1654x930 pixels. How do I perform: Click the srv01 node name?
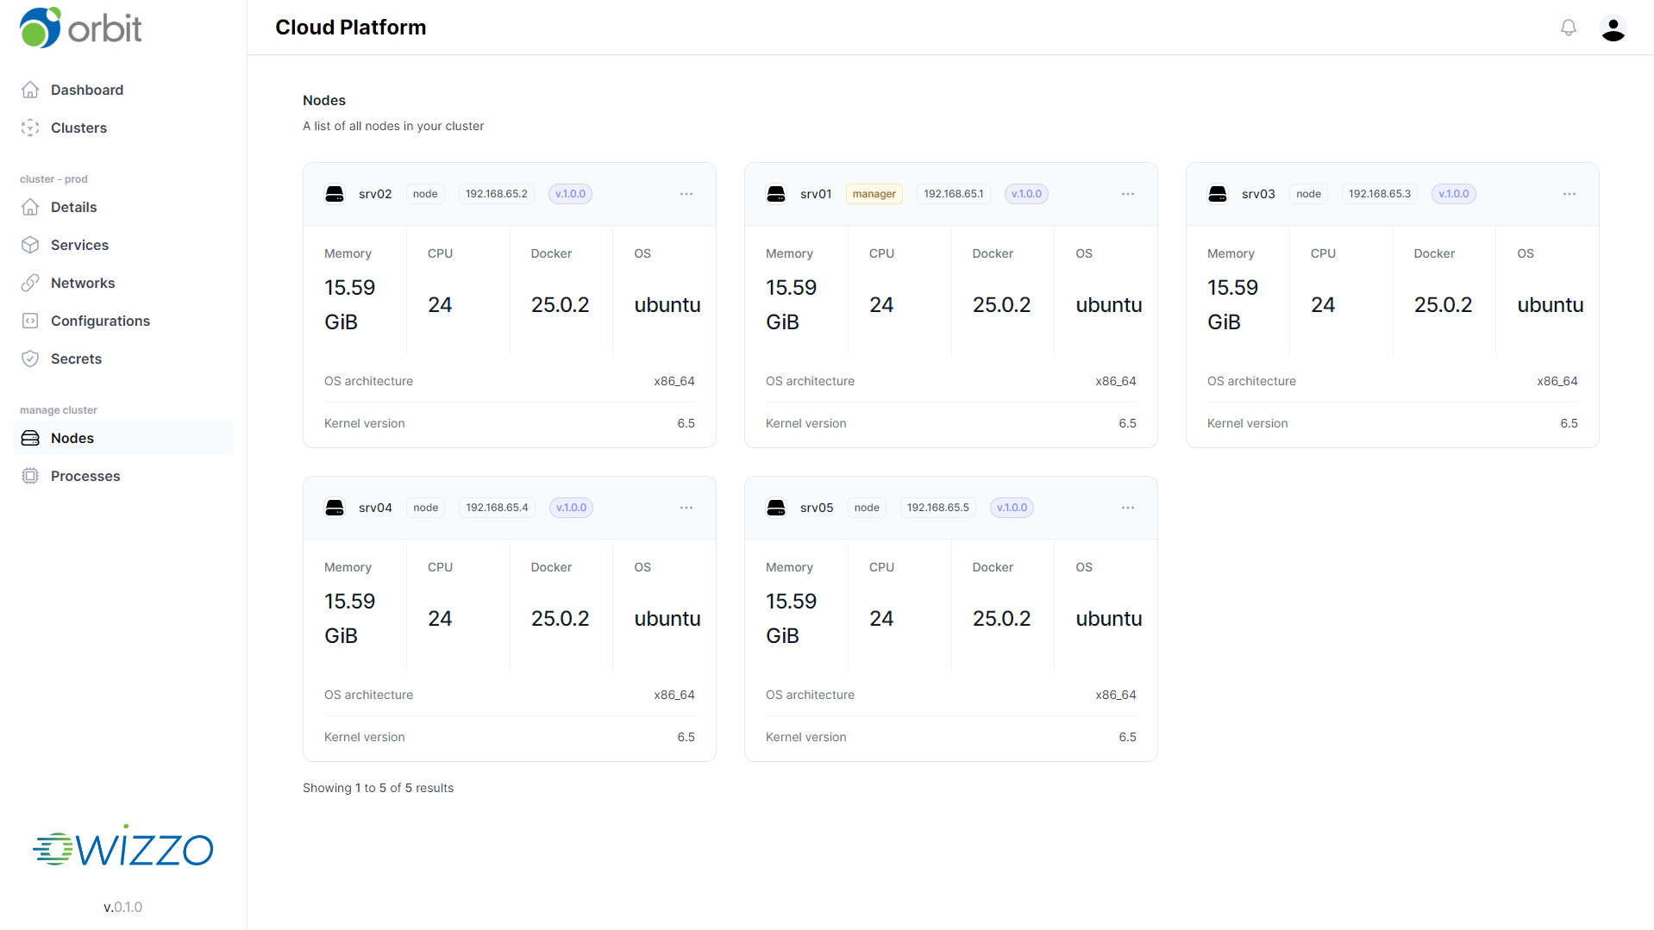pyautogui.click(x=816, y=194)
